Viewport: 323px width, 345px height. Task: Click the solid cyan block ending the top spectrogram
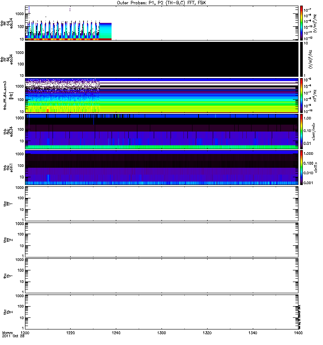coord(106,30)
